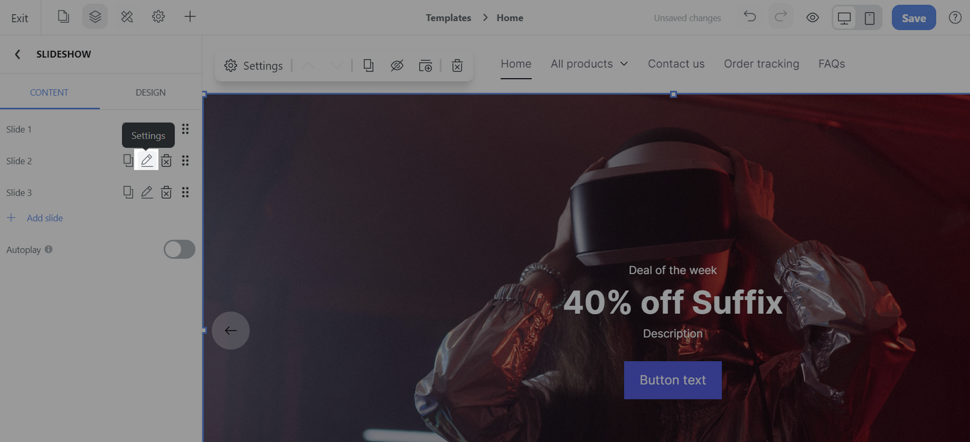The height and width of the screenshot is (442, 970).
Task: Edit Slide 2 settings with pencil icon
Action: pos(147,160)
